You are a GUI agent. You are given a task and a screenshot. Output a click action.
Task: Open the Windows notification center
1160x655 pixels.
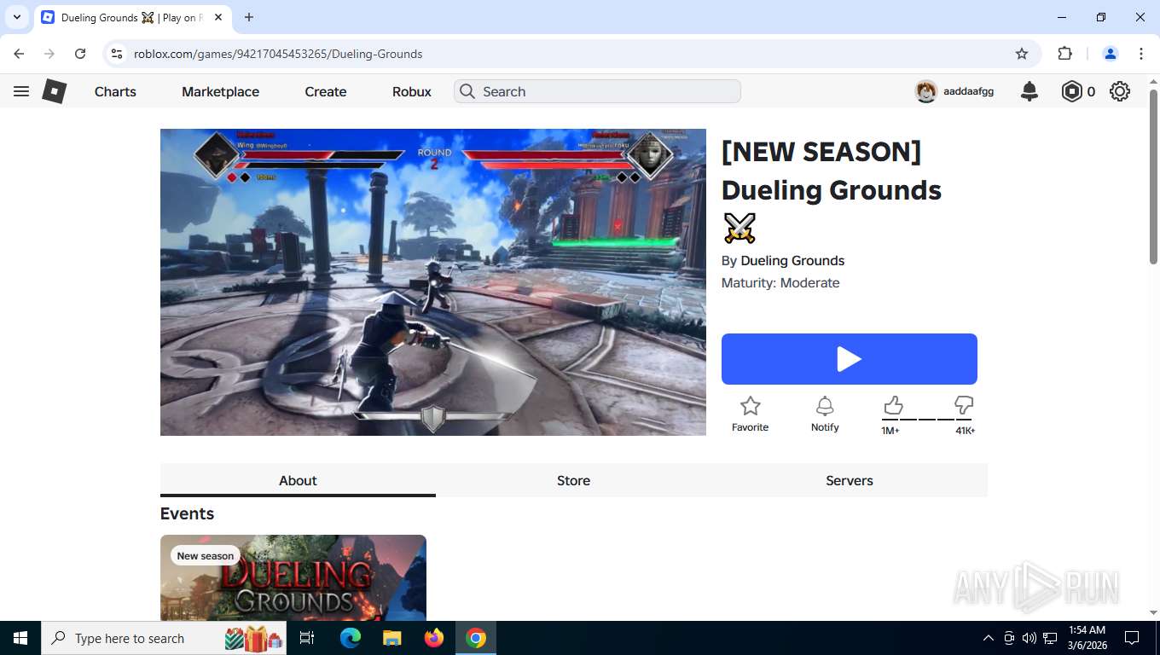coord(1132,638)
